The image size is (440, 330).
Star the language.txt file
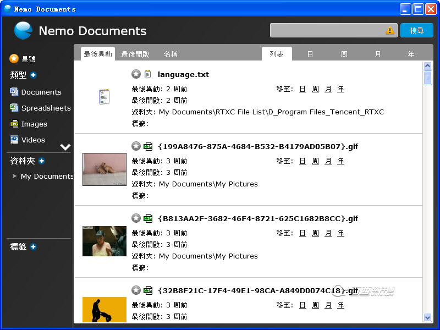point(136,74)
